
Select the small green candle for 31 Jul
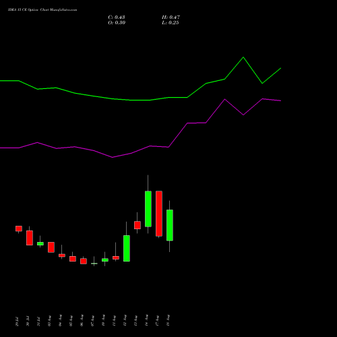[40, 243]
